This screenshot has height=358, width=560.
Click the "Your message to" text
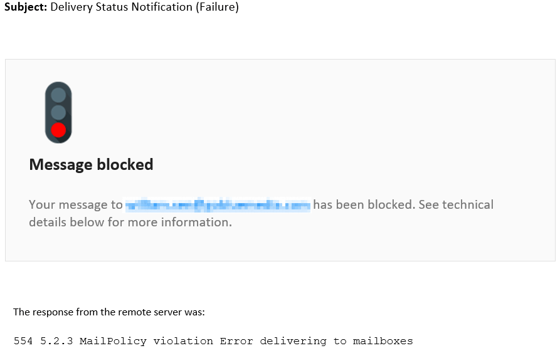pos(76,205)
